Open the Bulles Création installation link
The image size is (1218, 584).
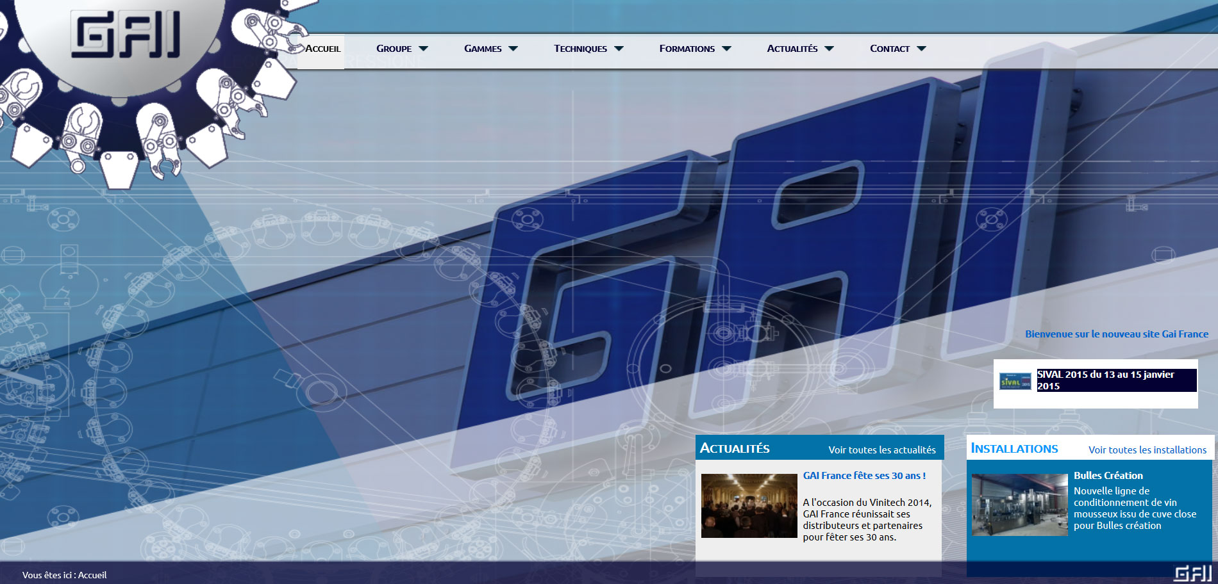click(x=1108, y=476)
